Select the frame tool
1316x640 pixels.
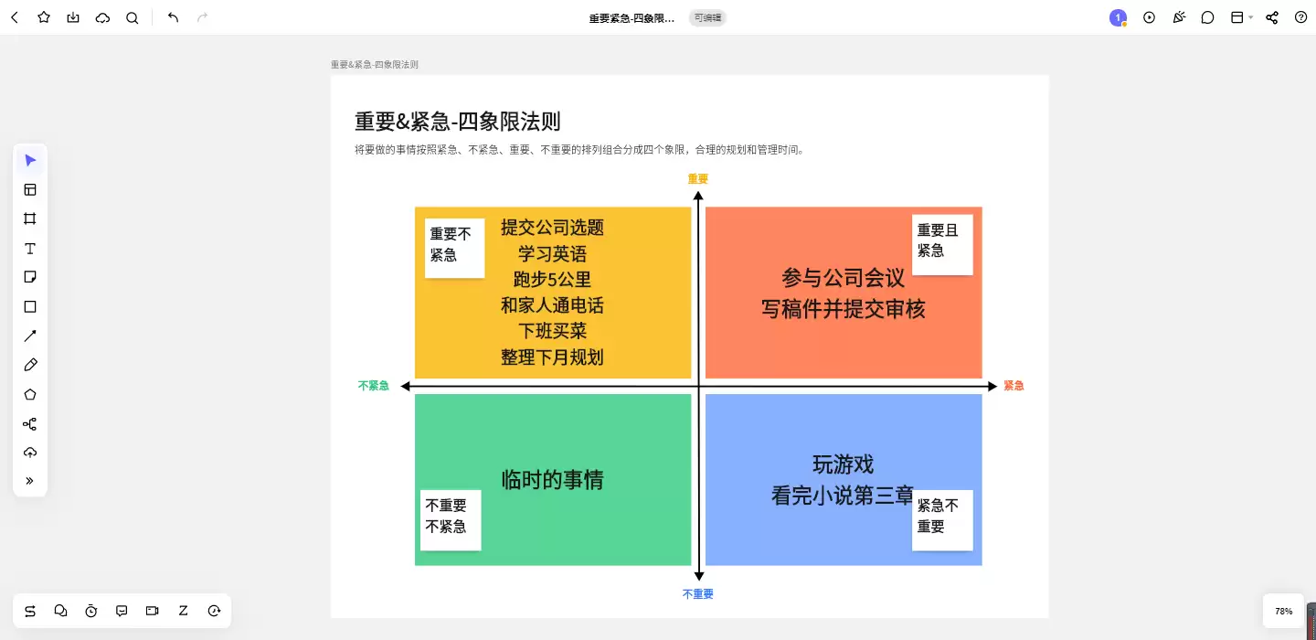click(30, 219)
